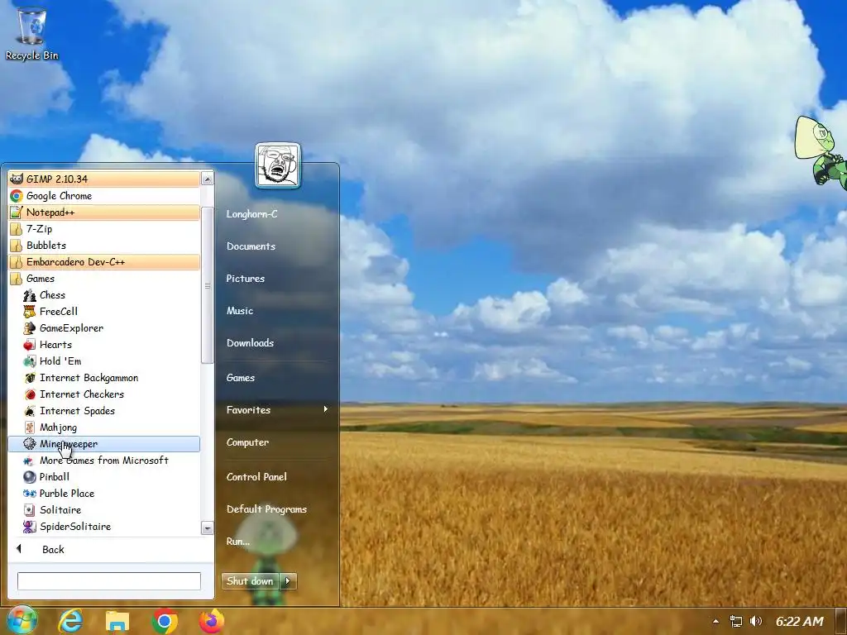
Task: Open Downloads from the Start menu
Action: click(277, 343)
